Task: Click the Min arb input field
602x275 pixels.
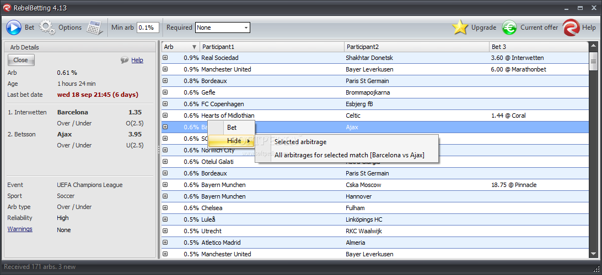Action: pyautogui.click(x=148, y=28)
